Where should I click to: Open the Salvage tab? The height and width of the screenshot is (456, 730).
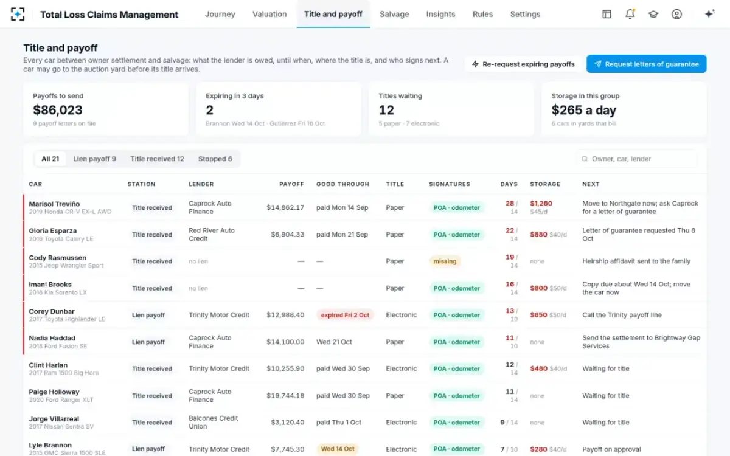394,14
